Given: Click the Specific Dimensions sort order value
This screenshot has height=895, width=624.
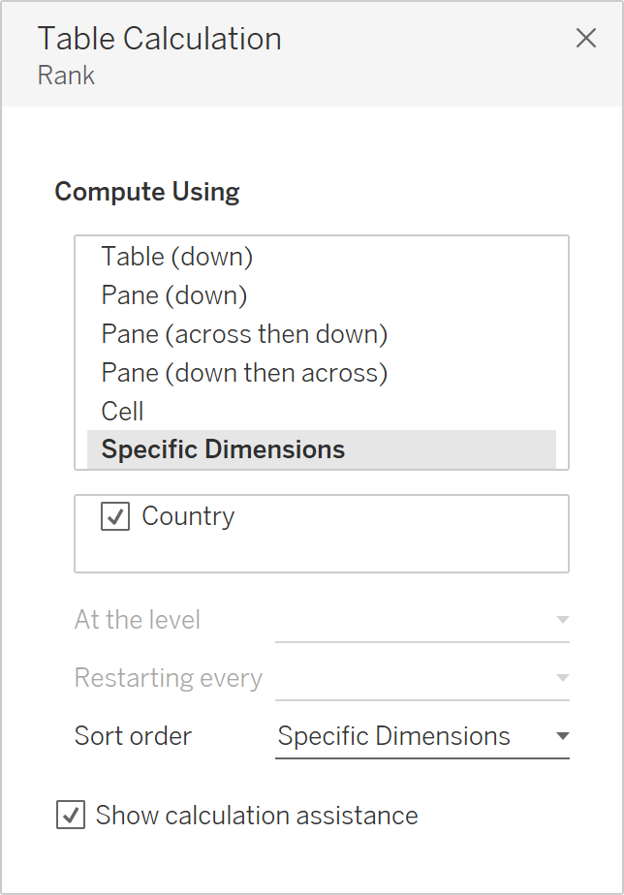Looking at the screenshot, I should click(392, 736).
